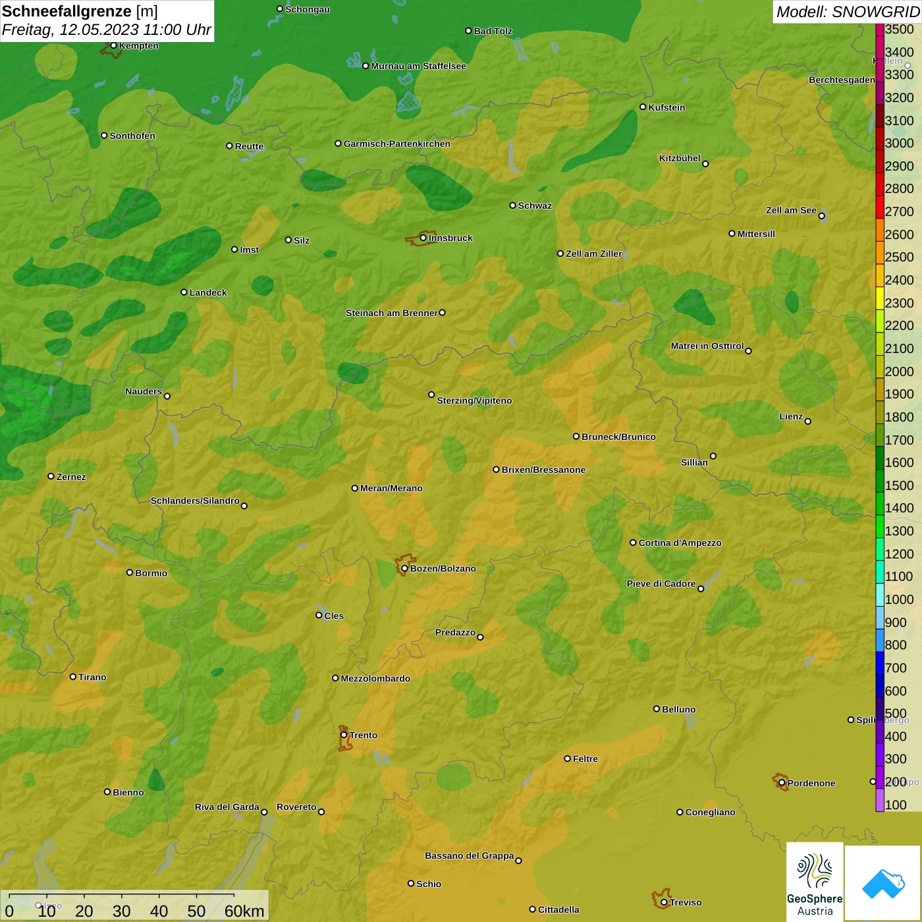
Task: Click the Treviso label
Action: click(686, 902)
